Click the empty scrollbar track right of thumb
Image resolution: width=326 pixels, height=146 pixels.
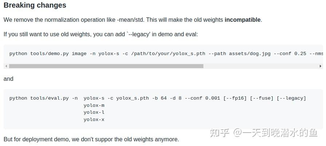tap(261, 66)
